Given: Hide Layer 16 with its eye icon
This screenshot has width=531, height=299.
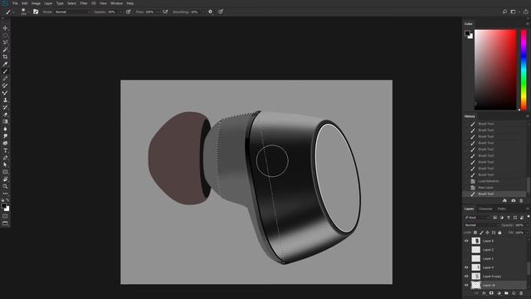Looking at the screenshot, I should 466,285.
